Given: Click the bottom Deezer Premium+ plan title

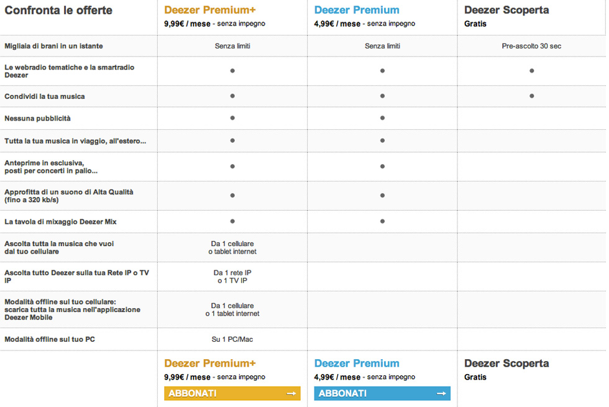Looking at the screenshot, I should click(x=210, y=363).
